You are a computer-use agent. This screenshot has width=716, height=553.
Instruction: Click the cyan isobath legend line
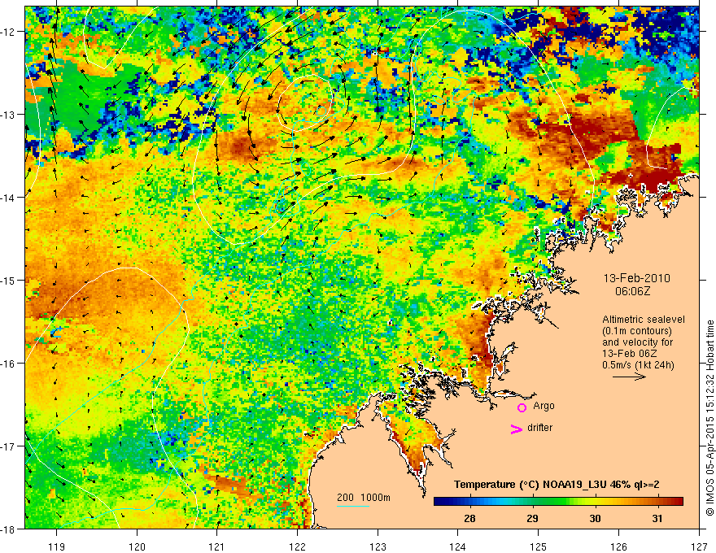click(x=353, y=506)
